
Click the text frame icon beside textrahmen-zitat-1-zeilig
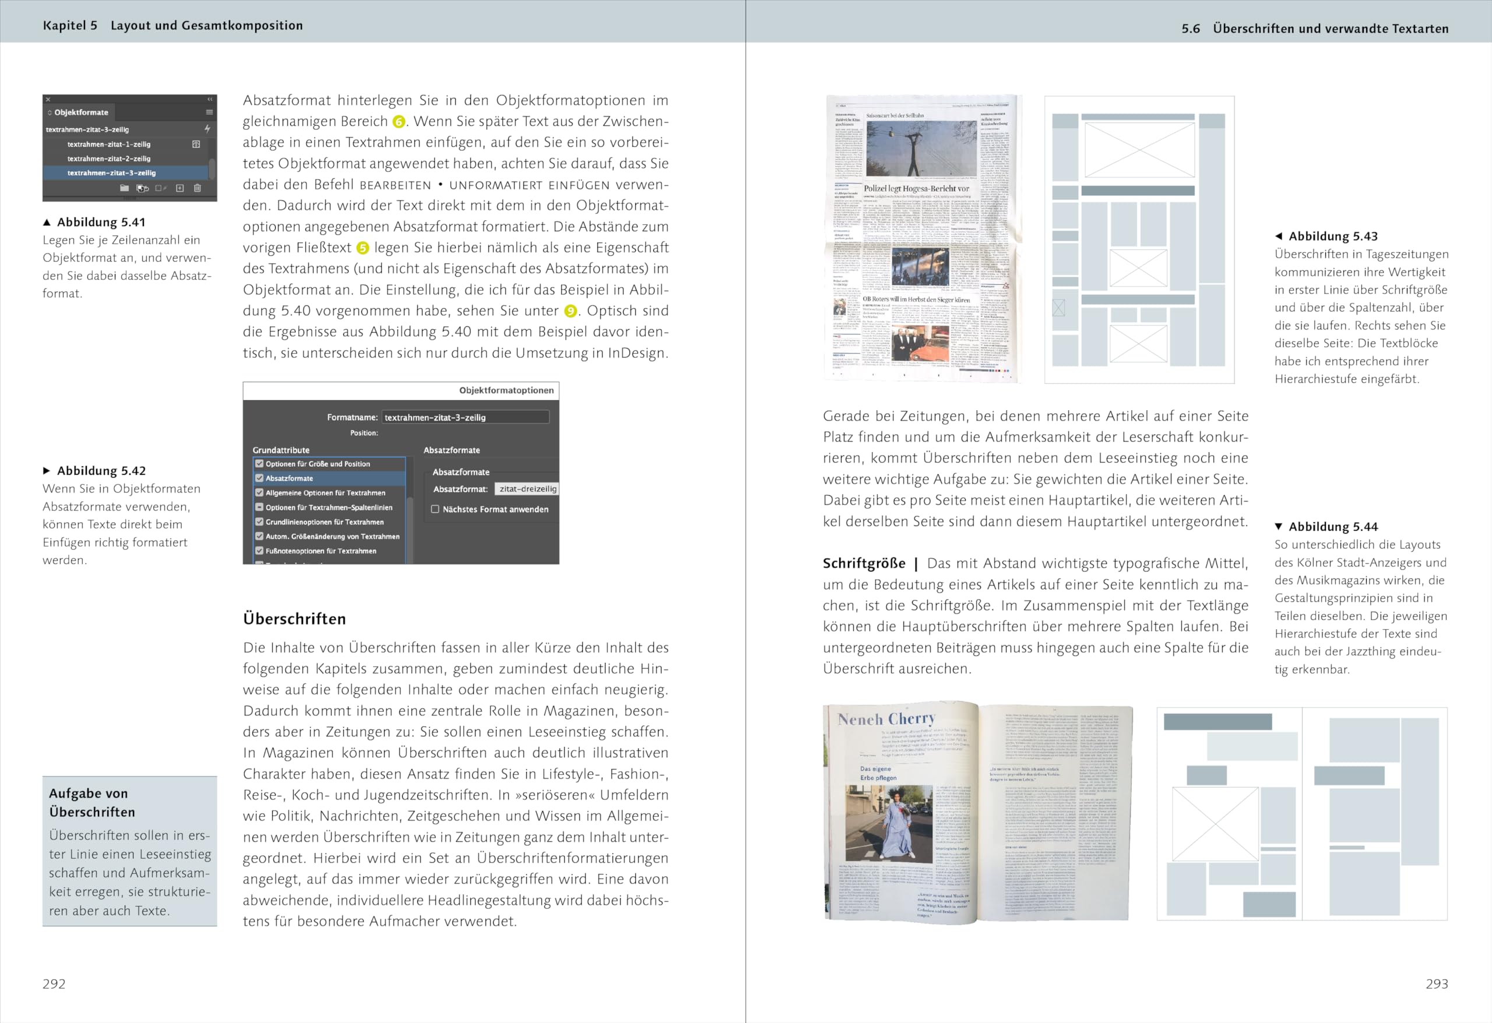click(x=196, y=144)
